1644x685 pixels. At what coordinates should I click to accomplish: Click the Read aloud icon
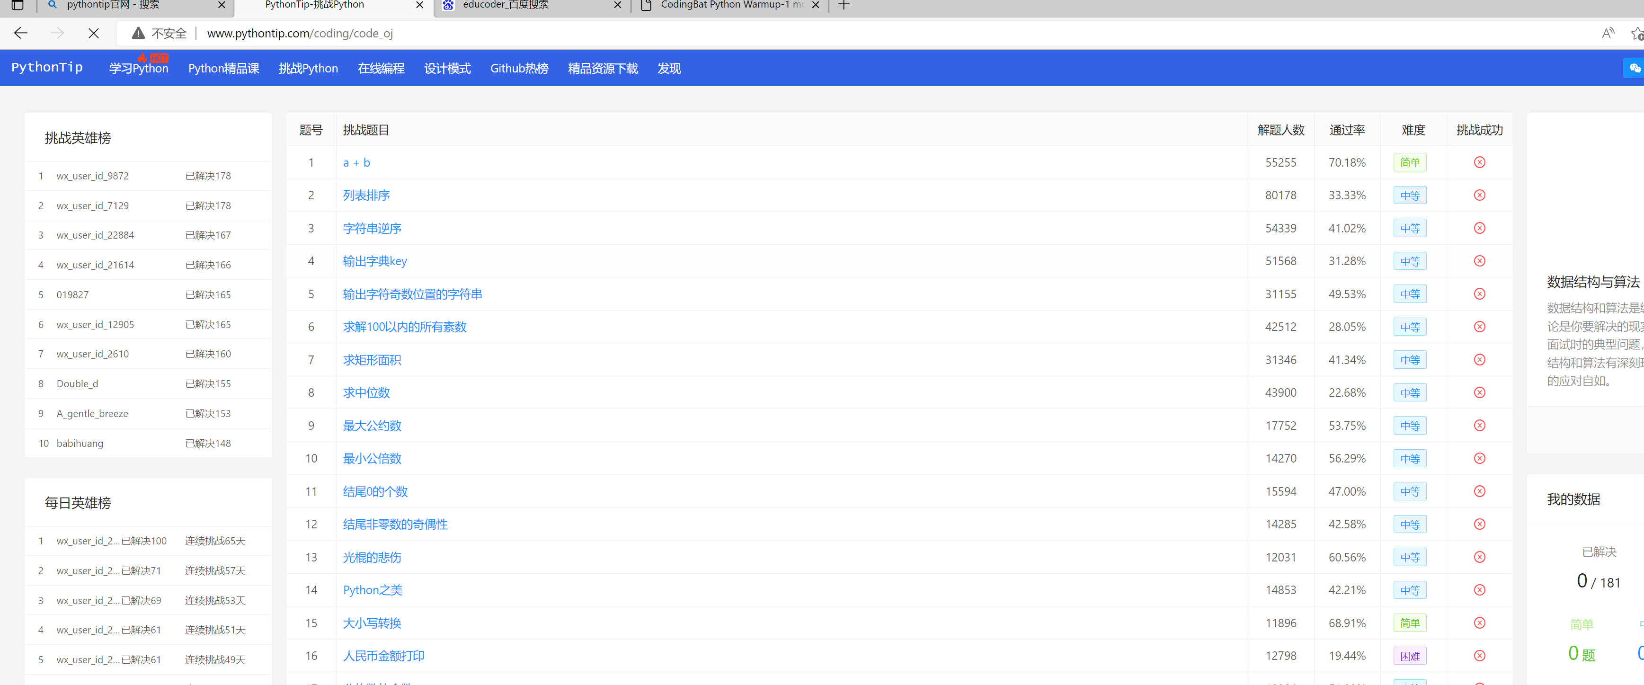1608,33
